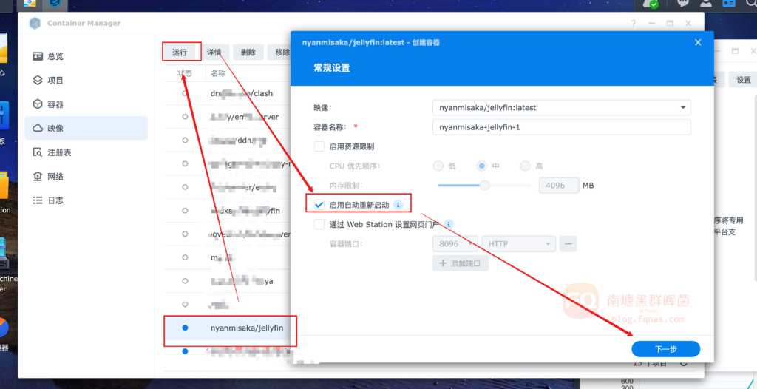Select 注册表 in the sidebar
Screen dimensions: 757x389
click(x=59, y=152)
